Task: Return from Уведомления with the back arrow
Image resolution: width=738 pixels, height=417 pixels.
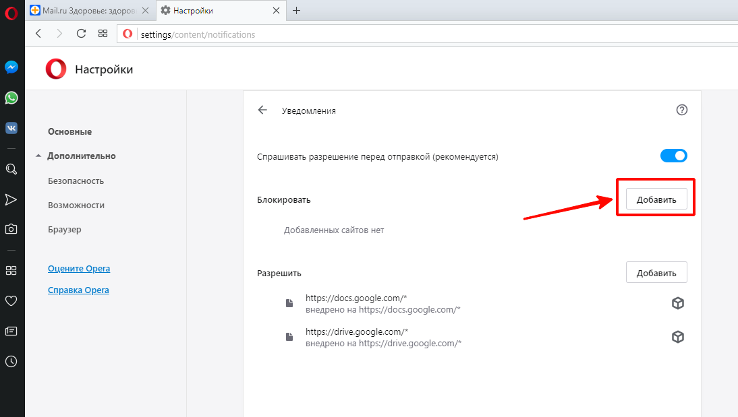Action: coord(262,110)
